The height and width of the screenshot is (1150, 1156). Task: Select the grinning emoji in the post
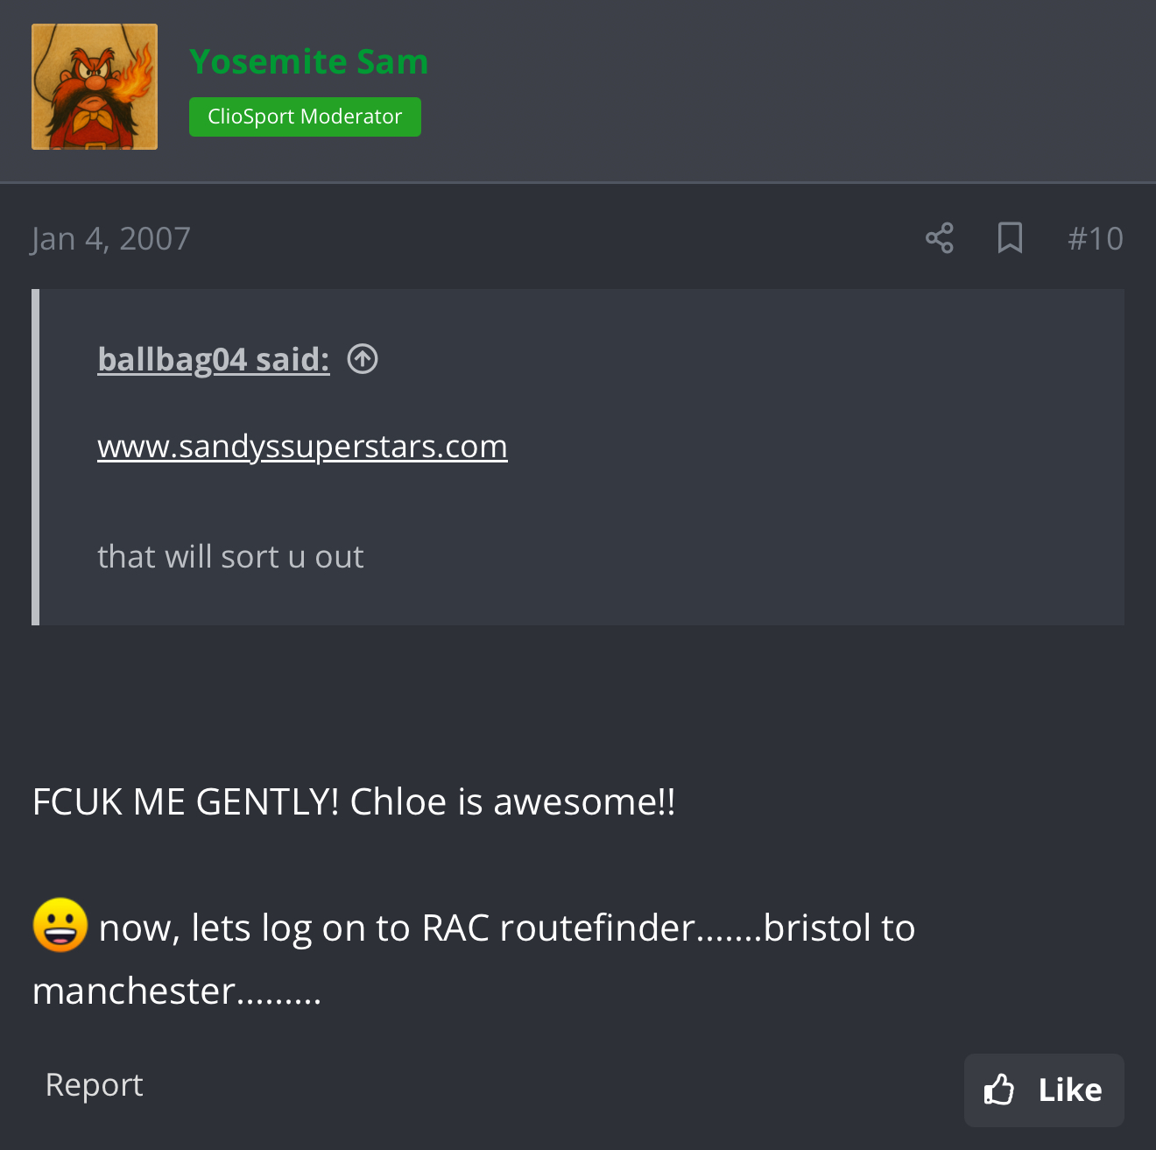(x=60, y=925)
